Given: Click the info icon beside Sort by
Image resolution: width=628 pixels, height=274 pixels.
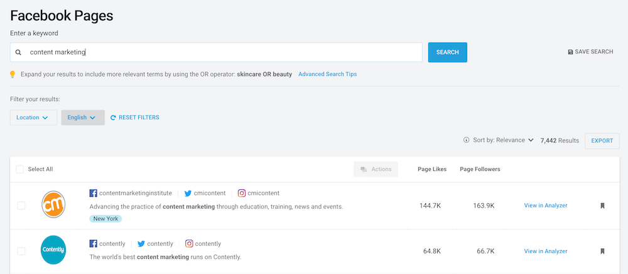Looking at the screenshot, I should coord(466,140).
